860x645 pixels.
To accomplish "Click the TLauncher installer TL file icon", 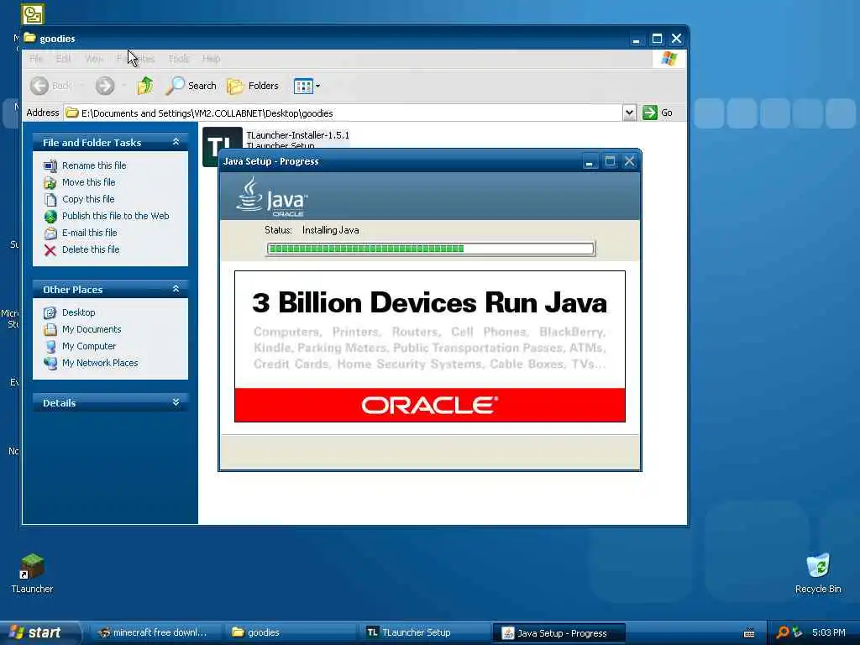I will (222, 138).
